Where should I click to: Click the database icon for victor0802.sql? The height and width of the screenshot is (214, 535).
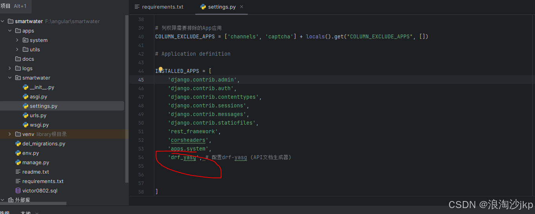coord(18,190)
